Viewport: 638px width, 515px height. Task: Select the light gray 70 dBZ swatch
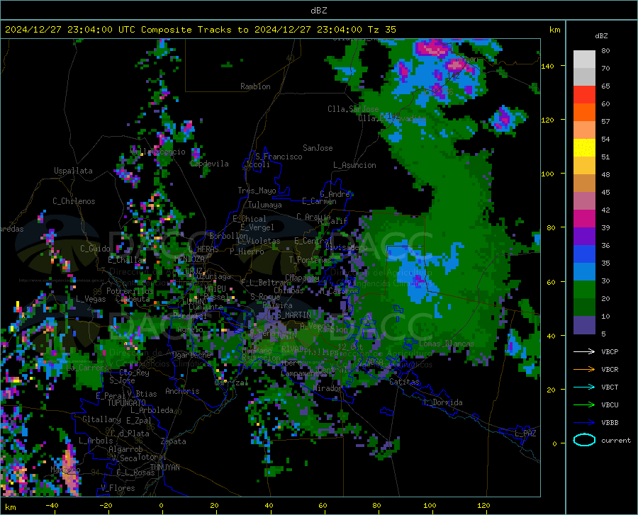pyautogui.click(x=584, y=60)
